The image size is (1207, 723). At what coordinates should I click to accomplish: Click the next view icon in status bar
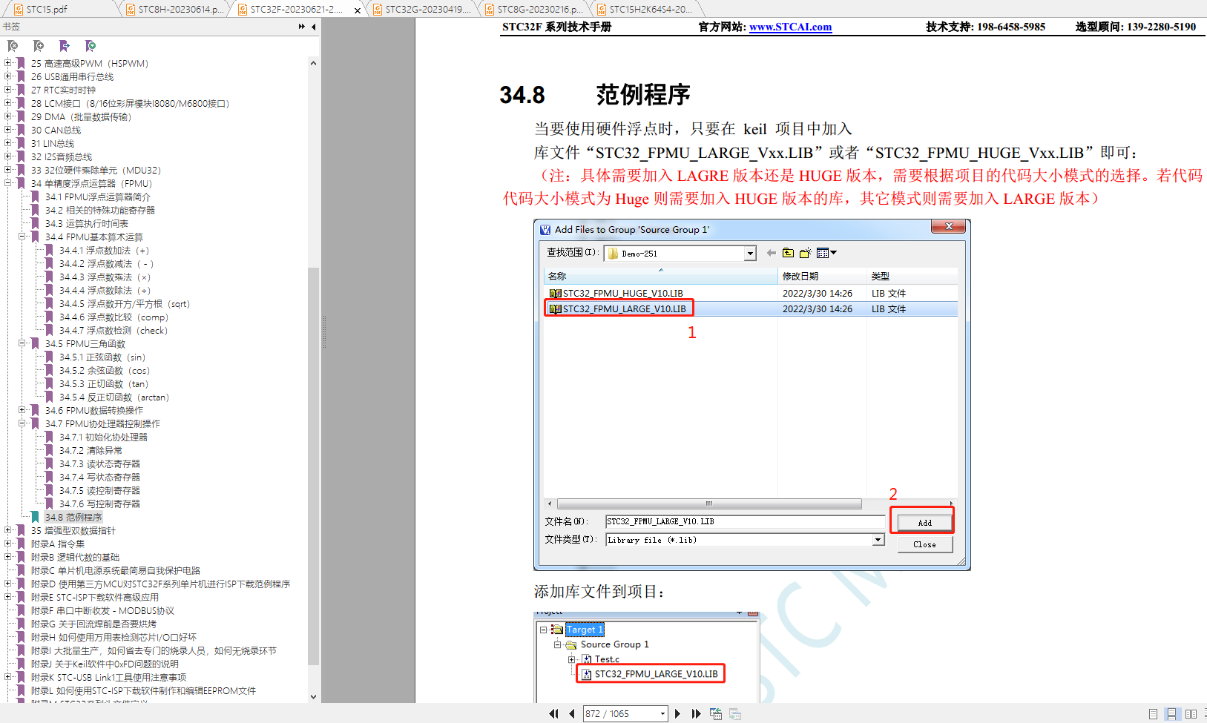click(735, 713)
